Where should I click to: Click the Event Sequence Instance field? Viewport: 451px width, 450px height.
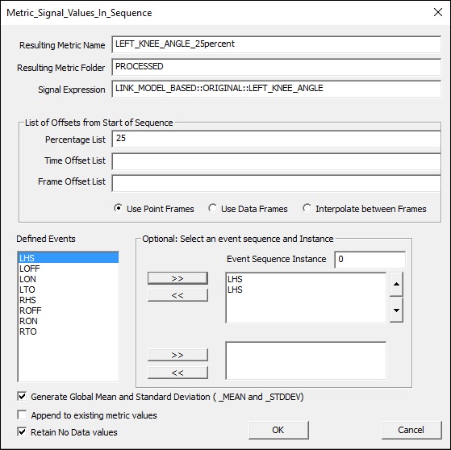click(x=370, y=260)
